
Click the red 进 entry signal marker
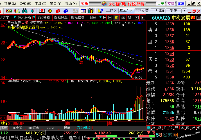tap(81, 62)
